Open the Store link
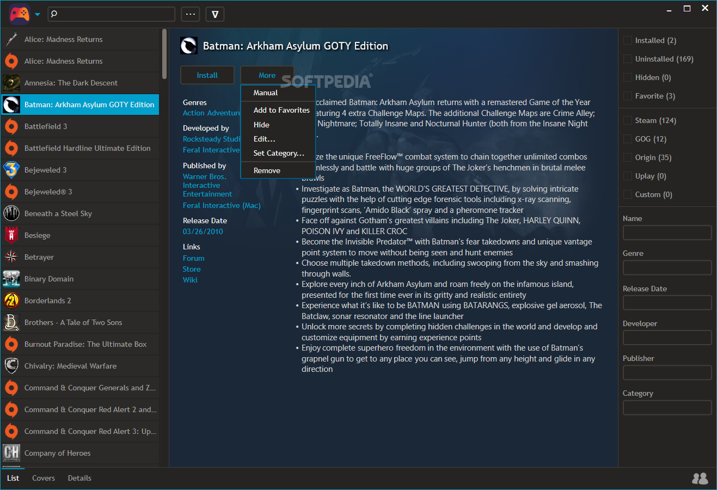The height and width of the screenshot is (490, 717). point(192,269)
